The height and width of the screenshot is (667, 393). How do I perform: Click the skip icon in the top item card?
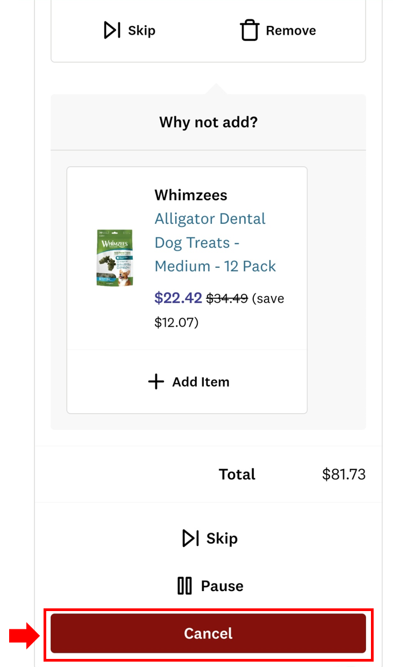112,31
